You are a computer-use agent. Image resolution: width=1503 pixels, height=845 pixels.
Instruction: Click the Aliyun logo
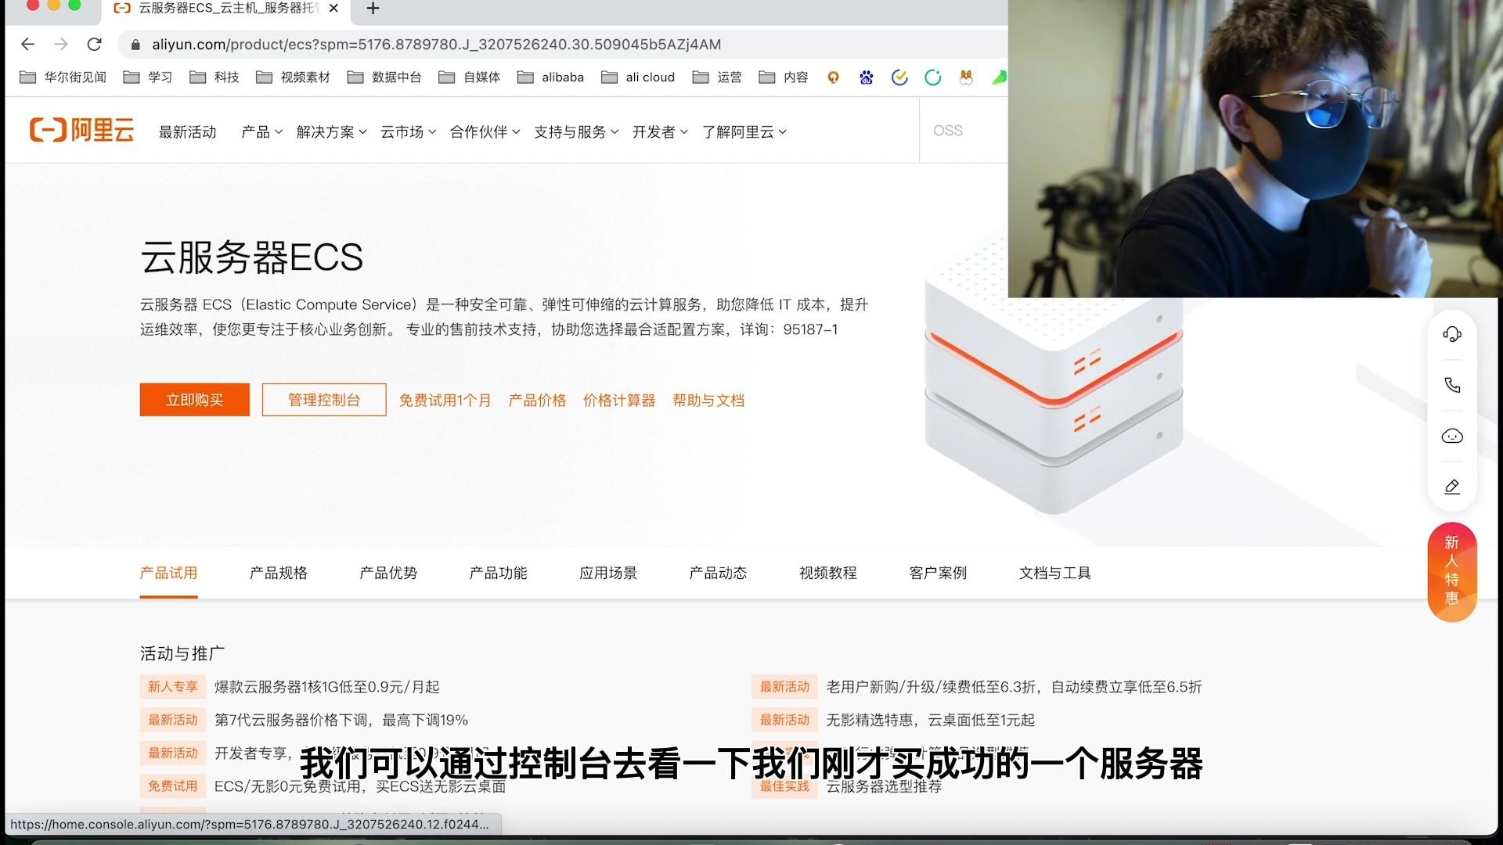(82, 130)
